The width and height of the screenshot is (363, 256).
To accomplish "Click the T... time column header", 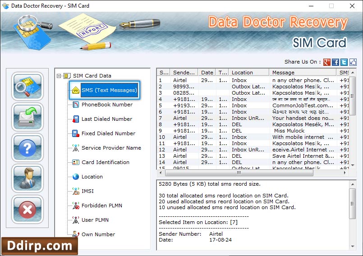I will (x=222, y=73).
